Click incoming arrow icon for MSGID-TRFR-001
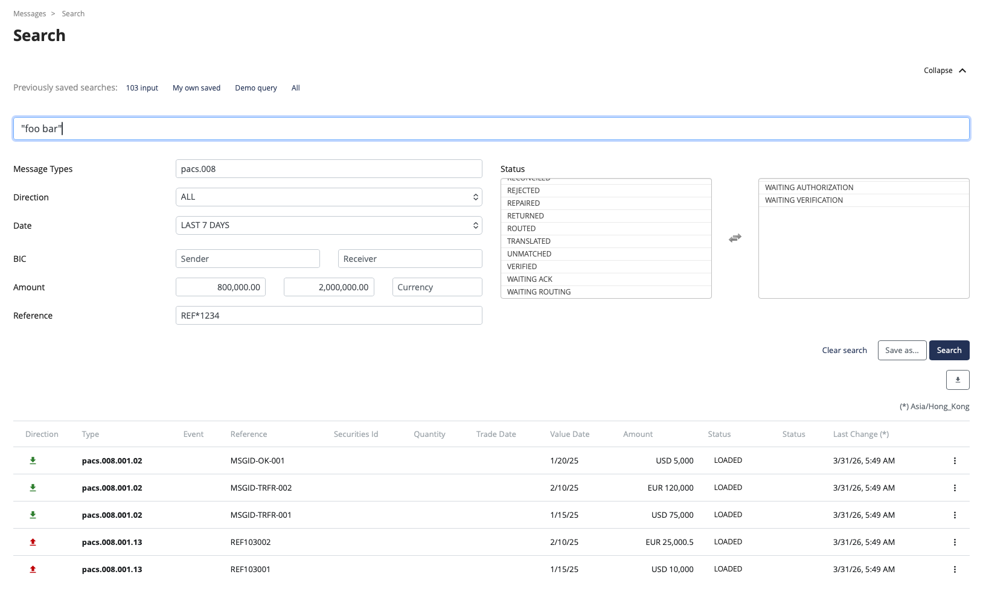This screenshot has height=589, width=986. [33, 515]
